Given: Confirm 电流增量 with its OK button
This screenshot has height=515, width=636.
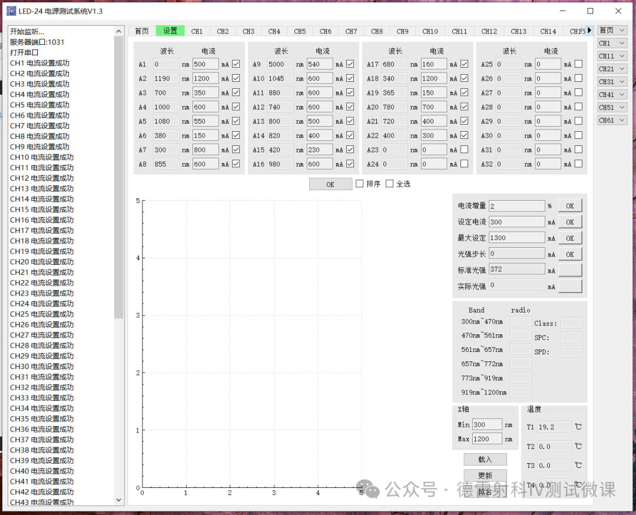Looking at the screenshot, I should point(569,206).
